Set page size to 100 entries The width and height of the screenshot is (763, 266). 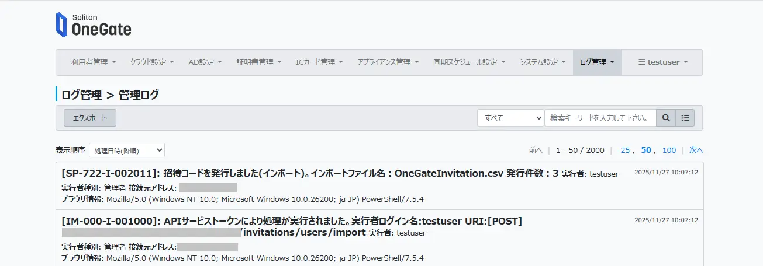click(x=669, y=150)
